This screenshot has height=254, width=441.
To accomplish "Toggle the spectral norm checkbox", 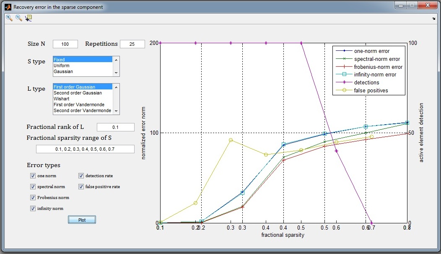I will pyautogui.click(x=33, y=187).
